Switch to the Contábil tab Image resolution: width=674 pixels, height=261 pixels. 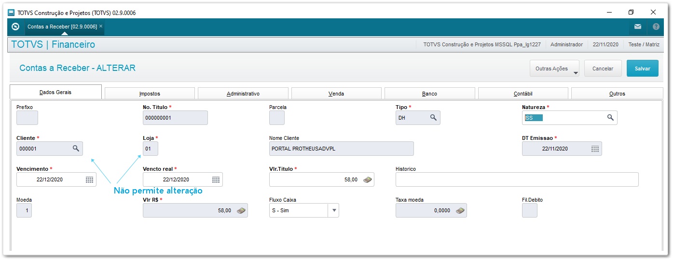pyautogui.click(x=523, y=94)
